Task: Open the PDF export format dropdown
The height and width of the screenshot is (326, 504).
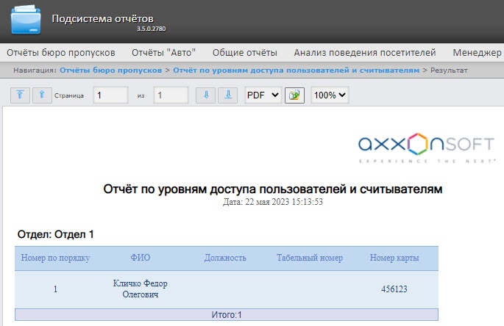Action: coord(263,95)
